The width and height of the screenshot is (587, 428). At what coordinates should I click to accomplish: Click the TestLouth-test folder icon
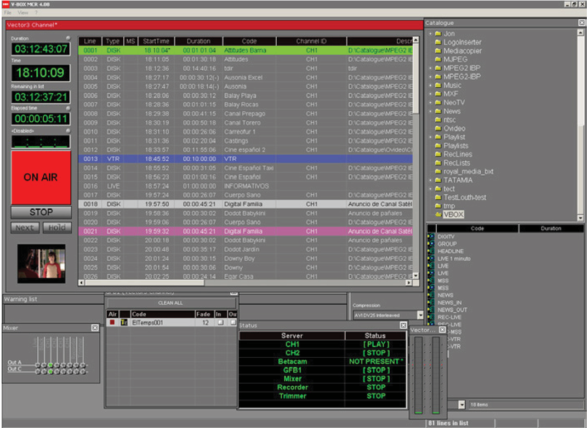click(437, 198)
